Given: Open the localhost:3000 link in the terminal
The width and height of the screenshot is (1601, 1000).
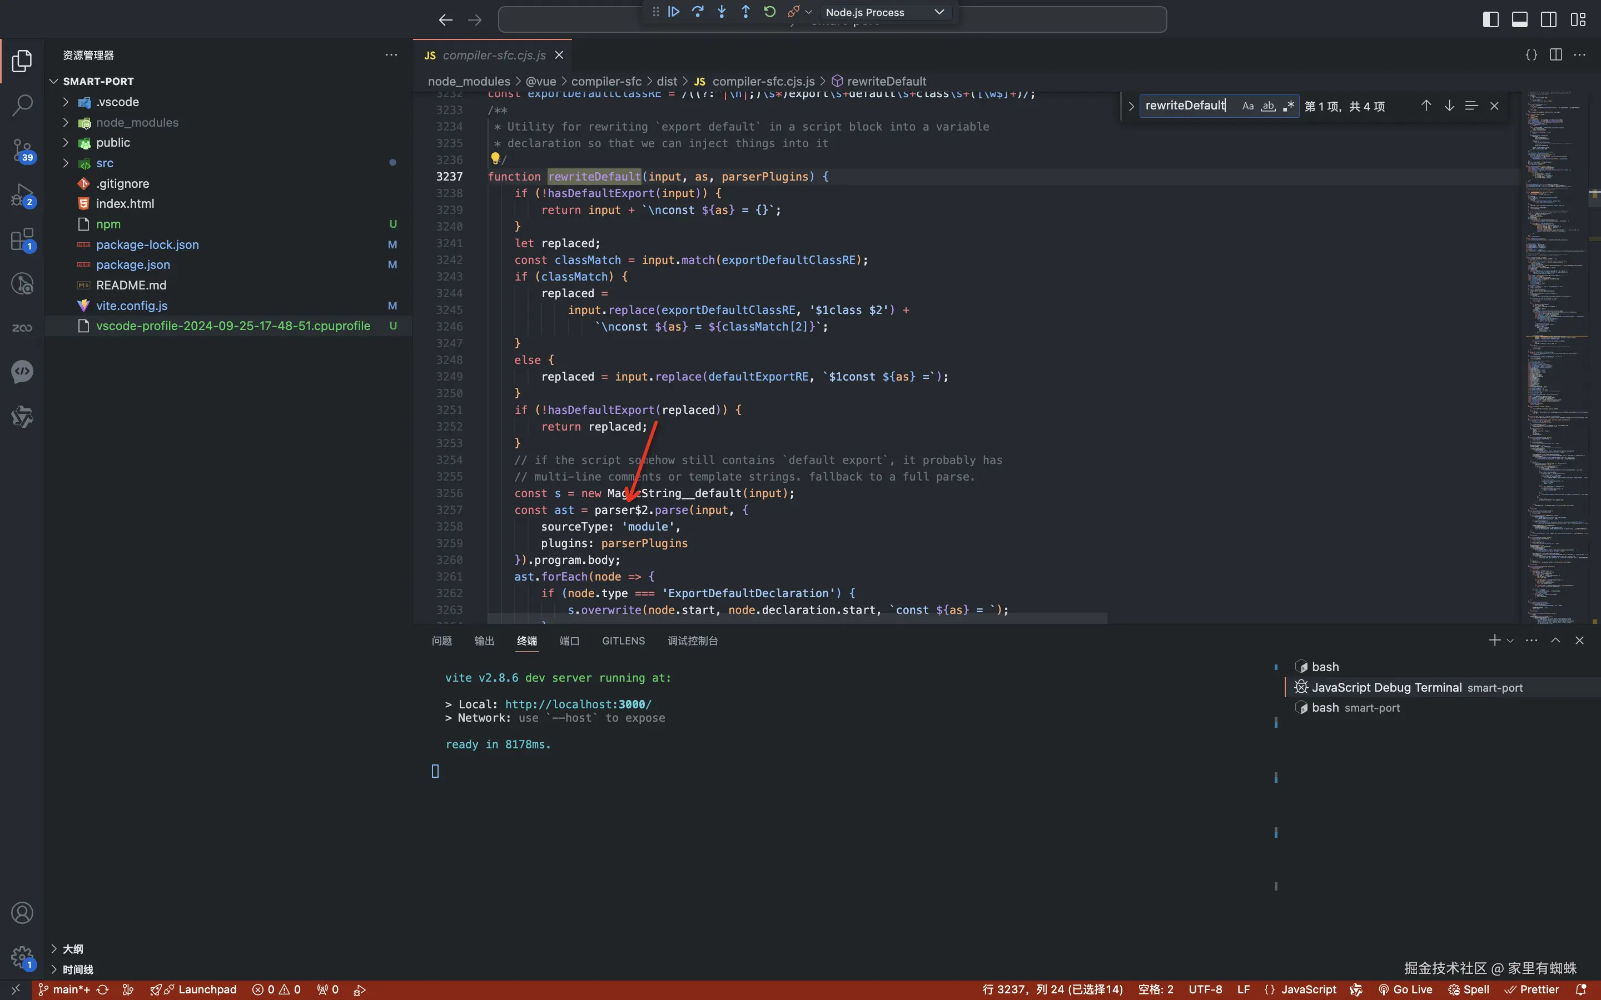Looking at the screenshot, I should [x=578, y=704].
